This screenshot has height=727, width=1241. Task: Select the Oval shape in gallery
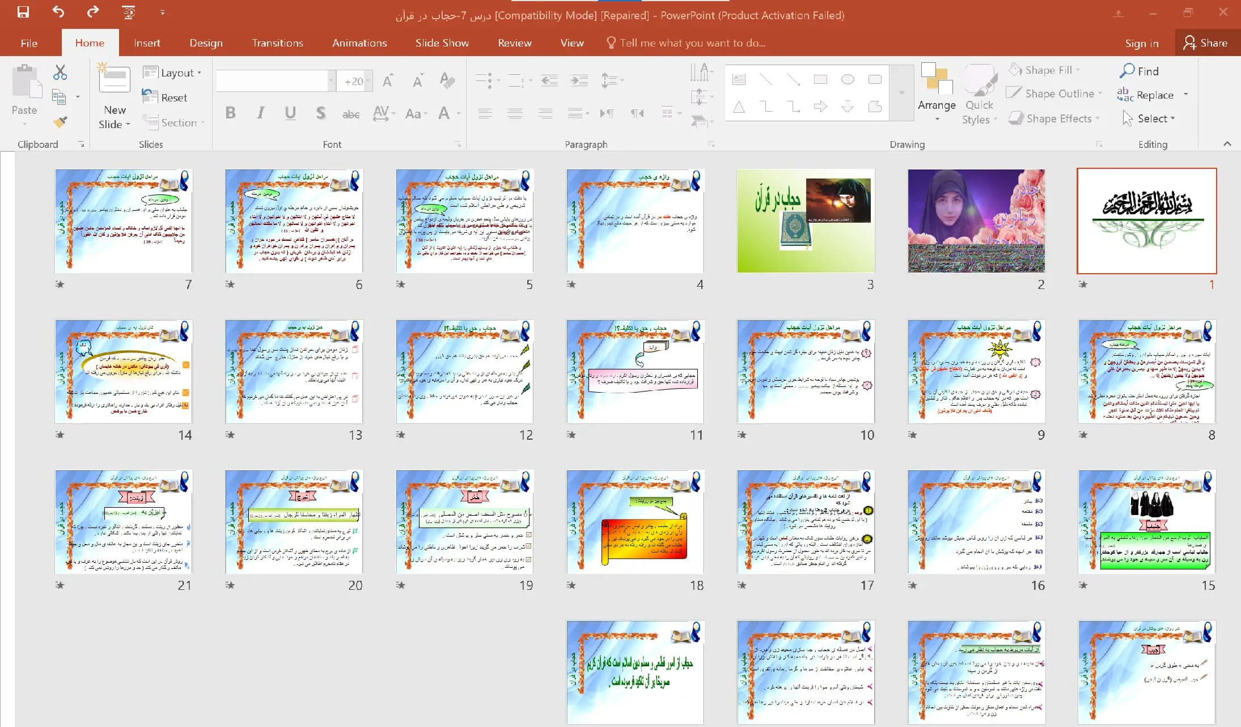click(x=848, y=79)
